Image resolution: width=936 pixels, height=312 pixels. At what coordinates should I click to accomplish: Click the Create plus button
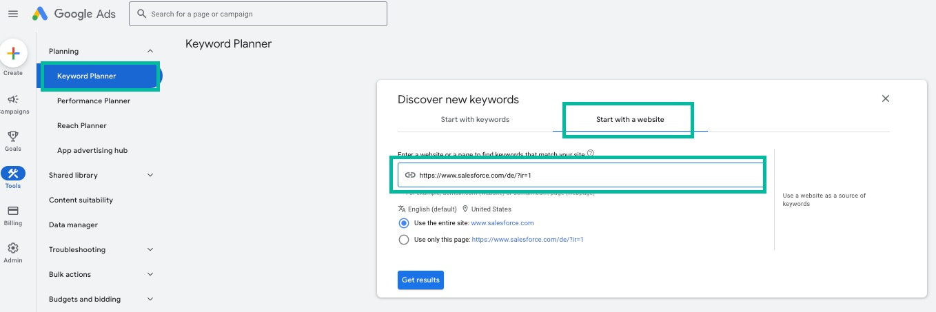tap(13, 54)
